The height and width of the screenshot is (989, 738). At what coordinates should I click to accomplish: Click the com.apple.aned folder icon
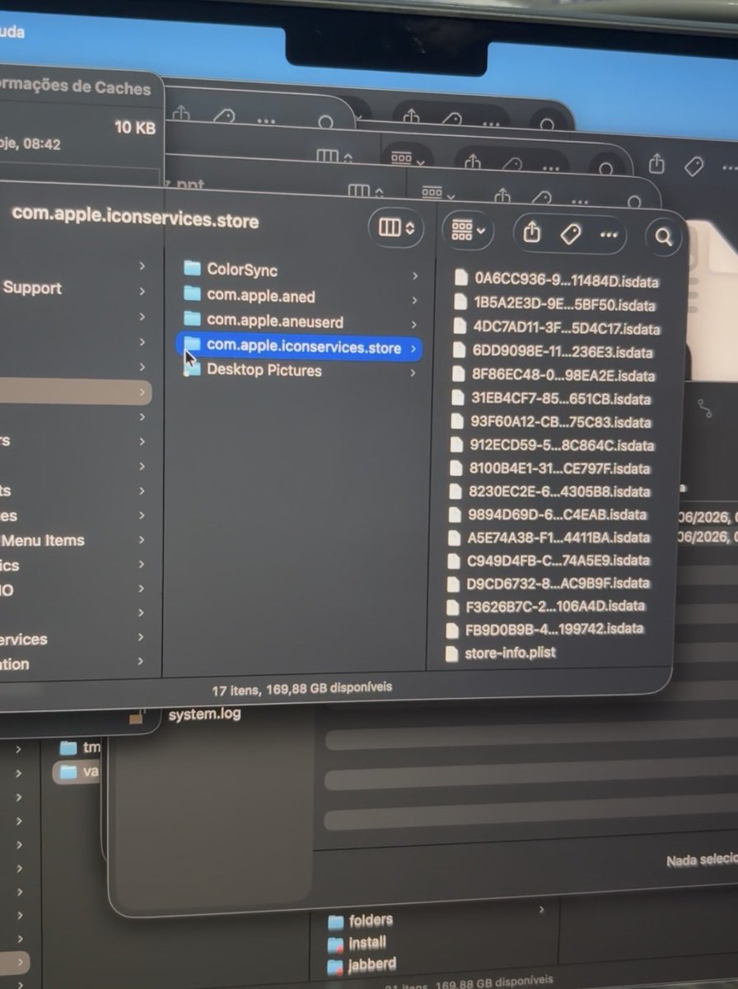point(192,293)
